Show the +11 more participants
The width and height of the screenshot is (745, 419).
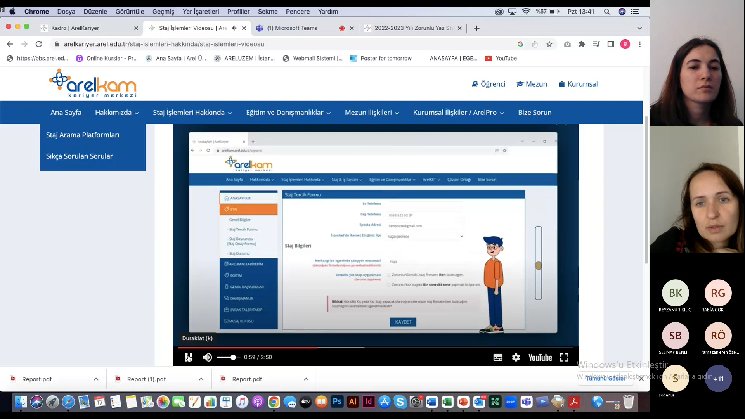[x=718, y=379]
